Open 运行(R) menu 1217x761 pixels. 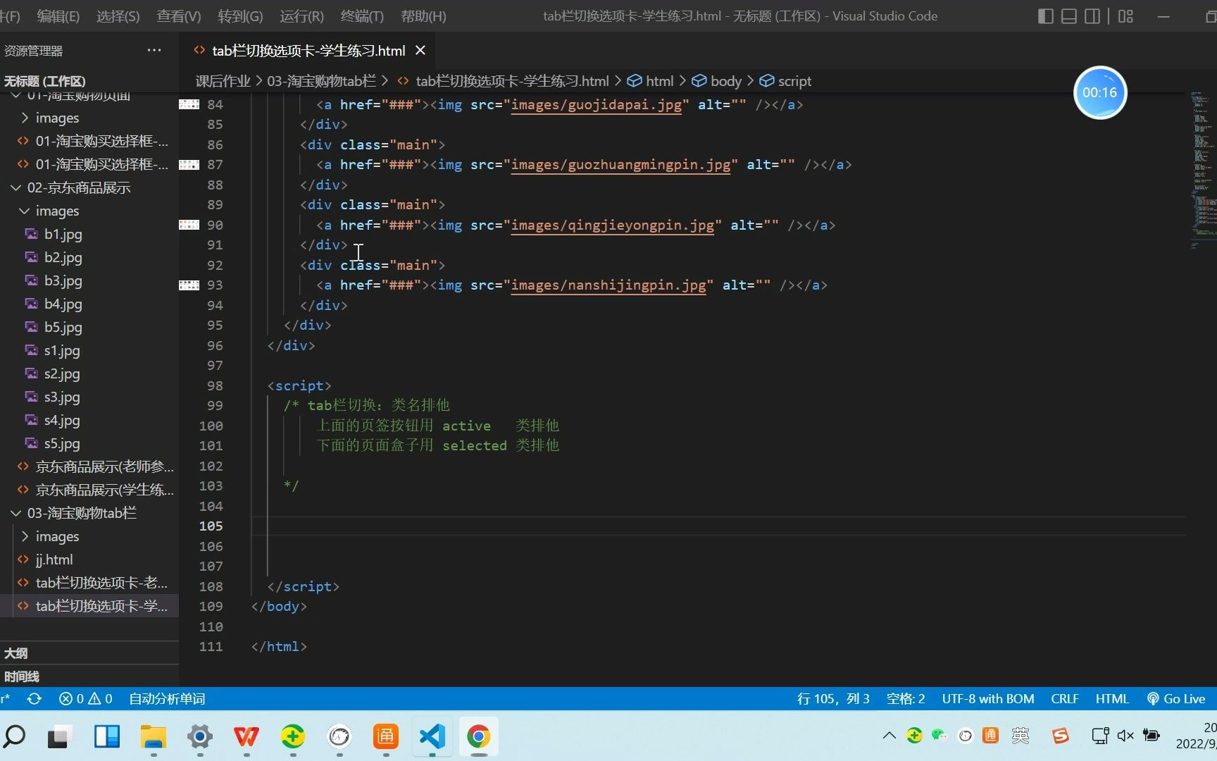coord(301,16)
